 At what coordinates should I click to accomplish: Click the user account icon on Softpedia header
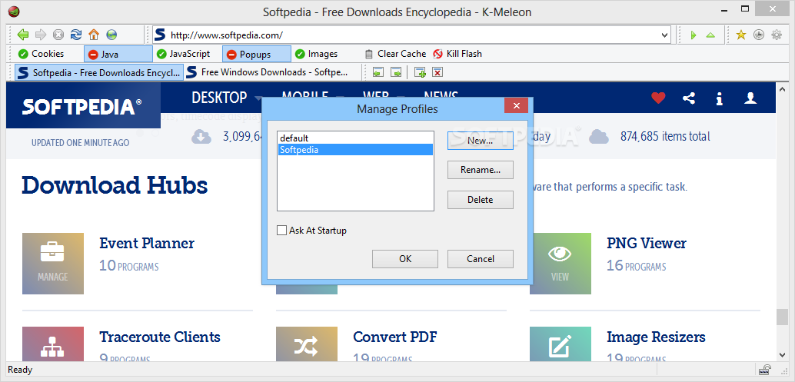[x=750, y=98]
